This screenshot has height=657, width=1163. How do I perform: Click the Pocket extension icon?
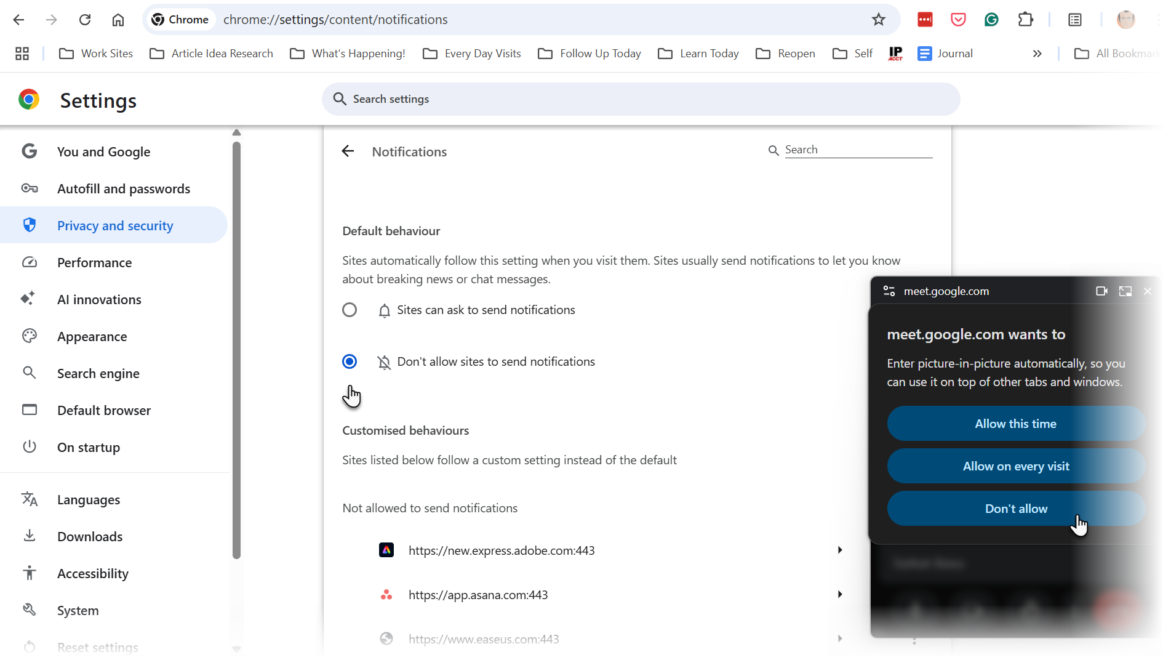click(958, 20)
